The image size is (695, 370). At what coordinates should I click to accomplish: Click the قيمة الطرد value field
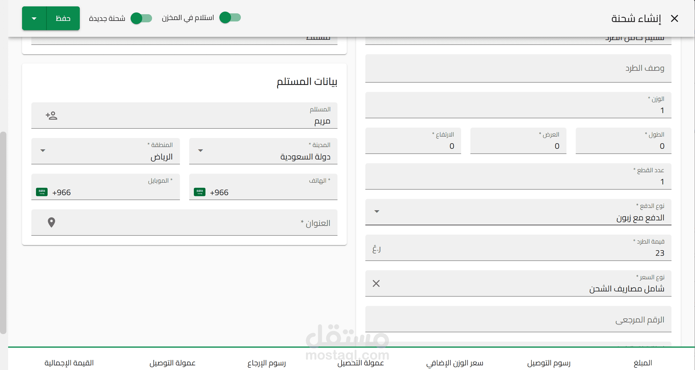(x=518, y=248)
